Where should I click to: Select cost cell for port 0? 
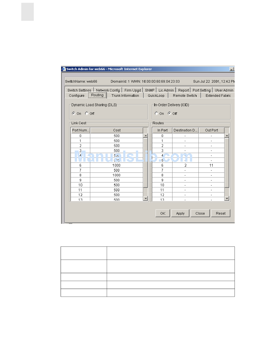pyautogui.click(x=117, y=136)
